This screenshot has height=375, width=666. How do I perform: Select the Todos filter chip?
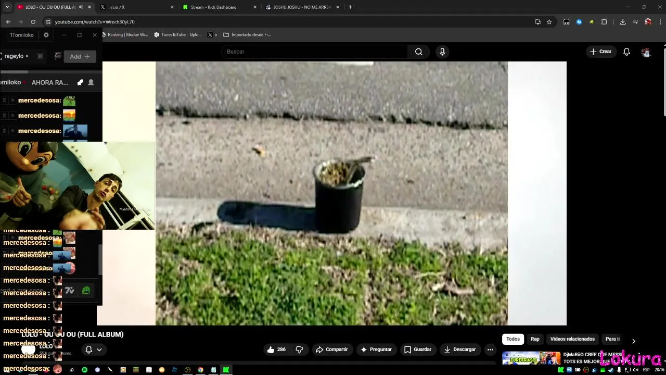513,339
